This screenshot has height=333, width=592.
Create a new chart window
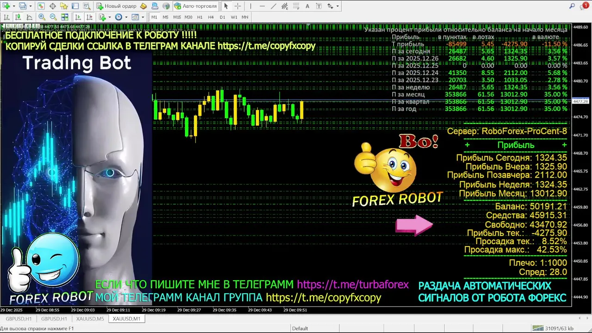(6, 6)
